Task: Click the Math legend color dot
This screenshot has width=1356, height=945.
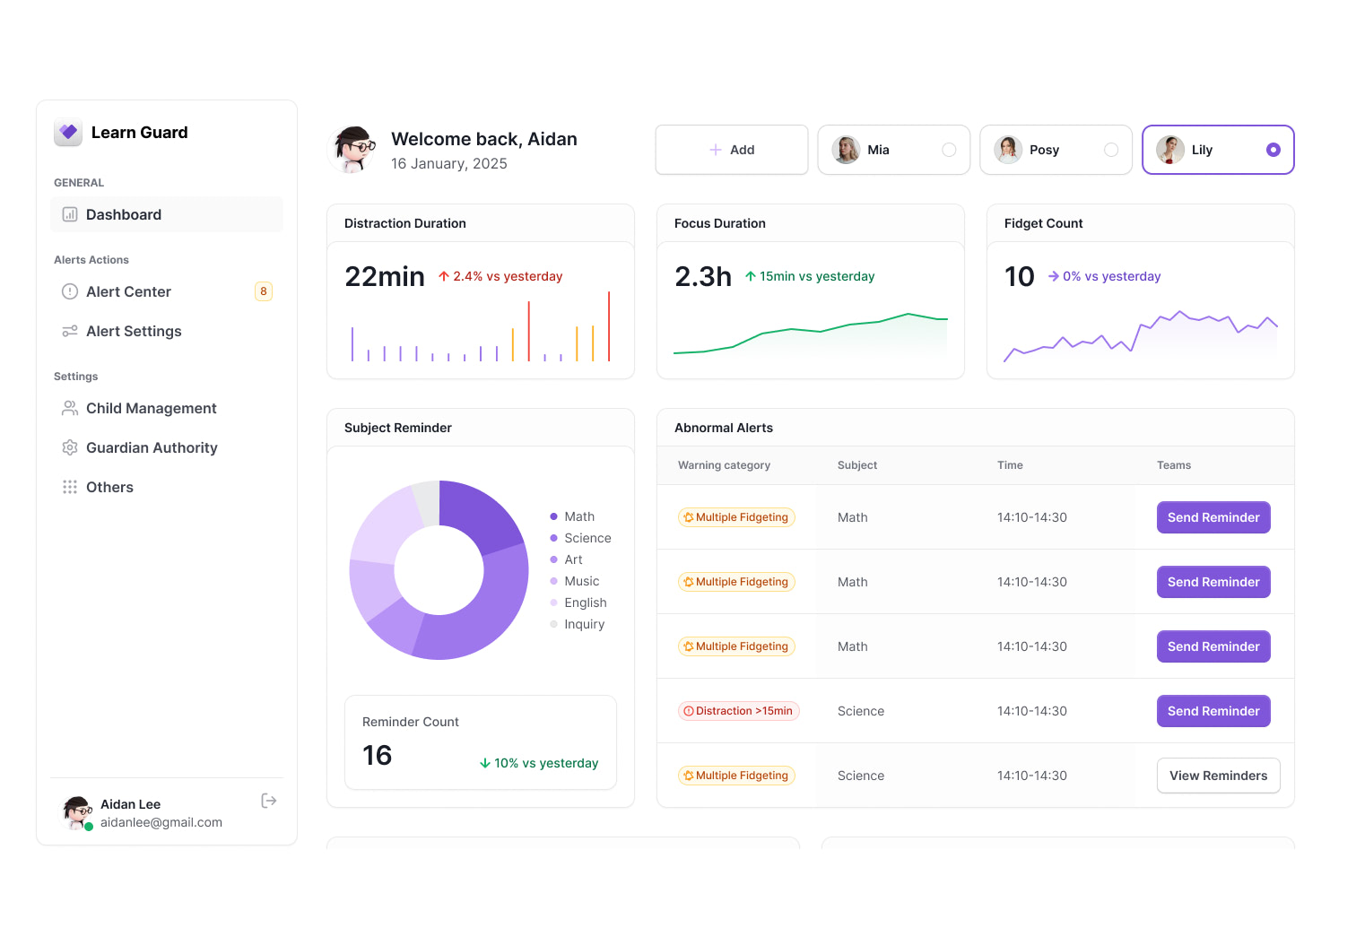Action: tap(553, 516)
